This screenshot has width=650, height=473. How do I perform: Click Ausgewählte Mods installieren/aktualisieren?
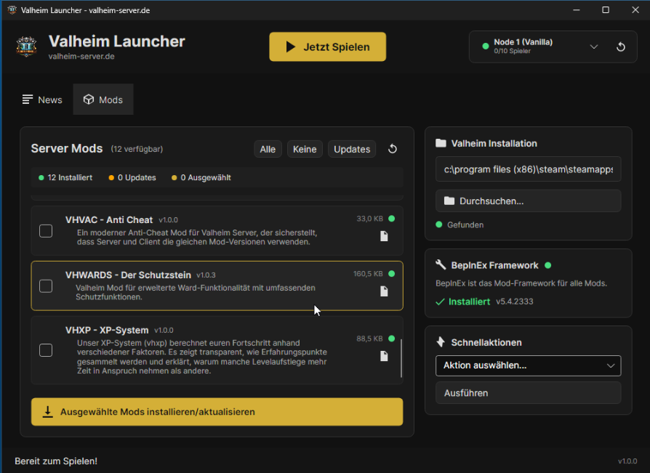click(217, 411)
